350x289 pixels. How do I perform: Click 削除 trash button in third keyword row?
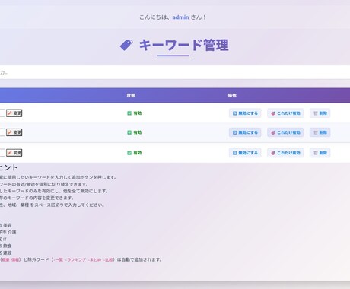(320, 153)
